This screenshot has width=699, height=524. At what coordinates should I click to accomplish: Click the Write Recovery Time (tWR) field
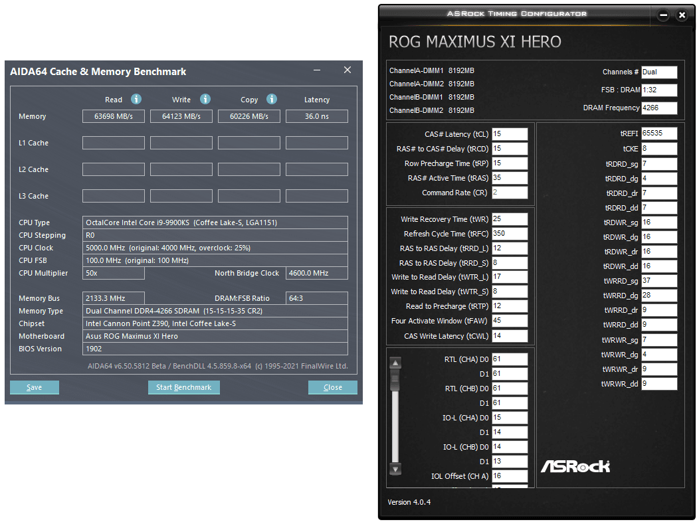tap(510, 219)
